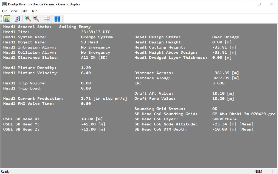
Task: Click the Sailing Empty general state value
Action: 75,27
